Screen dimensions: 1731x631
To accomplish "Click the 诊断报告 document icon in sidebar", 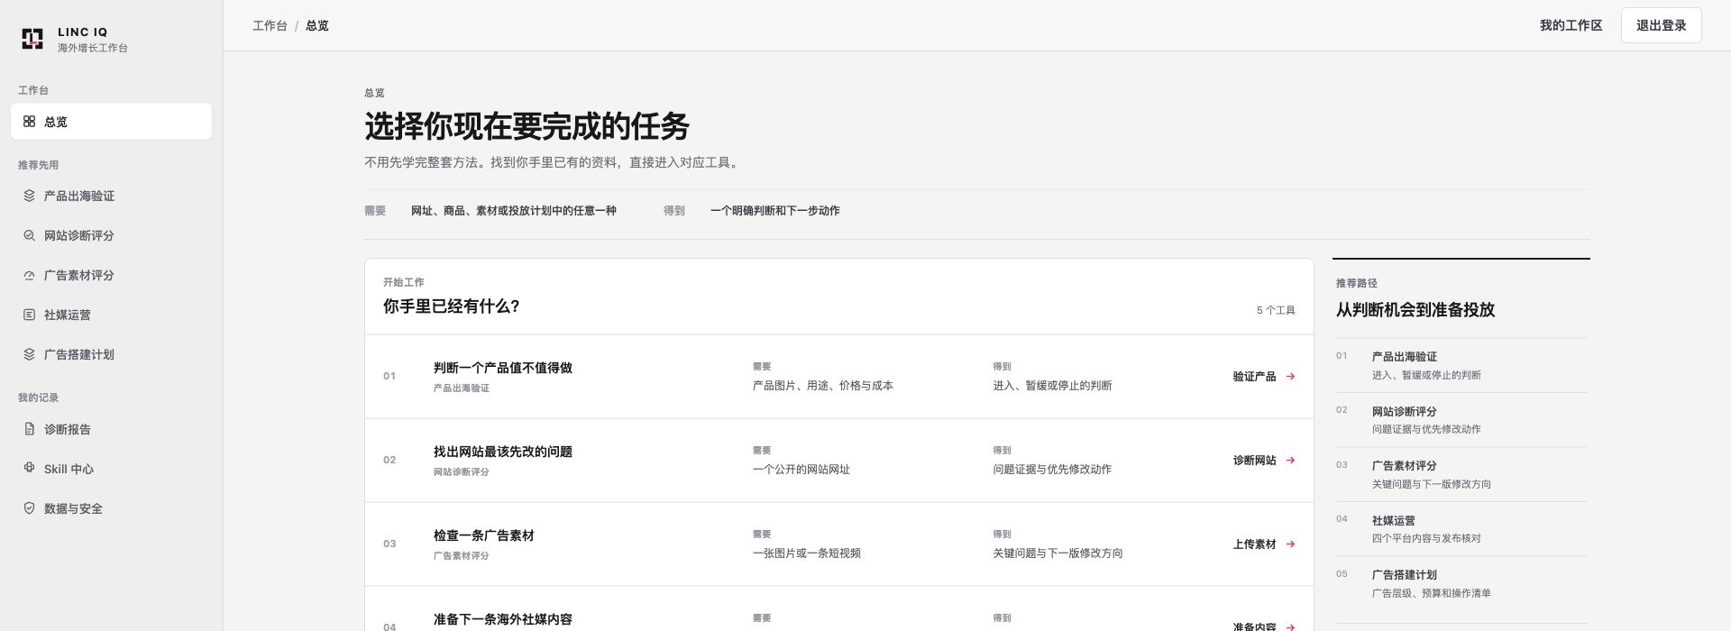I will point(29,429).
